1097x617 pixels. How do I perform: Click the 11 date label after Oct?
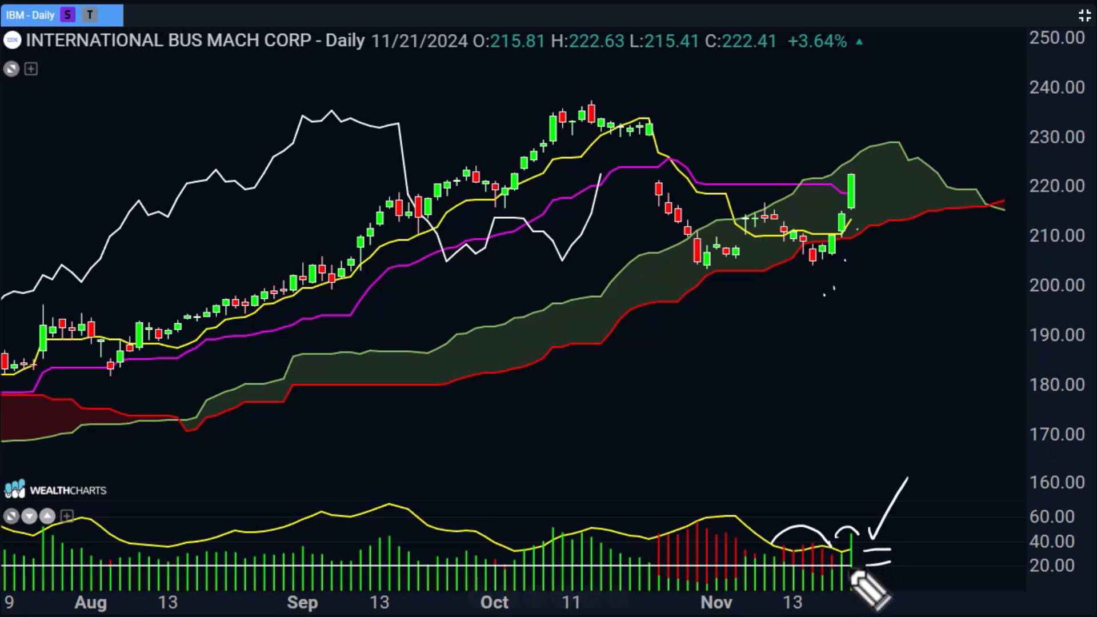pos(571,603)
